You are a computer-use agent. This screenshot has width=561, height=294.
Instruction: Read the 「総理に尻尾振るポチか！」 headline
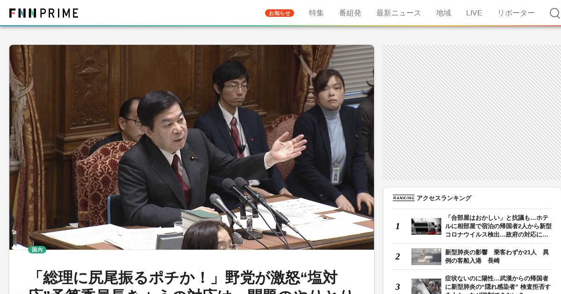pyautogui.click(x=192, y=281)
